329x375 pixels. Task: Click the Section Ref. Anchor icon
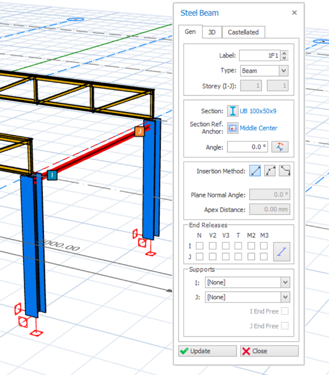click(x=232, y=128)
